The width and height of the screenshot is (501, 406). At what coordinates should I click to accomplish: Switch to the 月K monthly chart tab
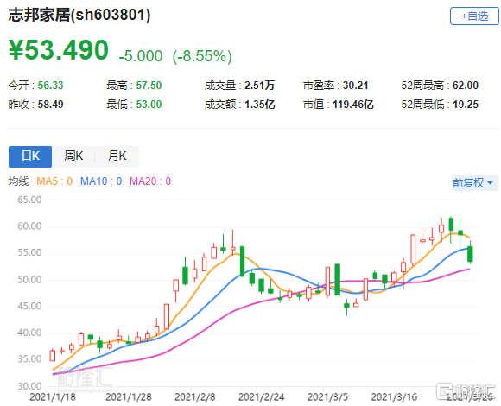tap(117, 156)
